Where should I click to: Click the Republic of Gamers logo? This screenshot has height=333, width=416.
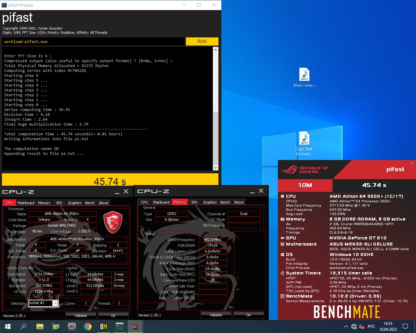point(305,170)
